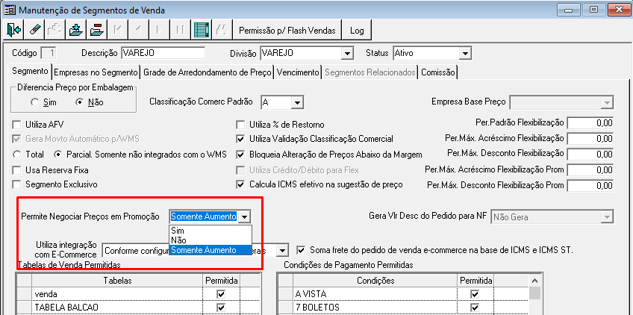The image size is (633, 315).
Task: Select Sim for Diferencia Preço por Embalagem
Action: tap(35, 102)
